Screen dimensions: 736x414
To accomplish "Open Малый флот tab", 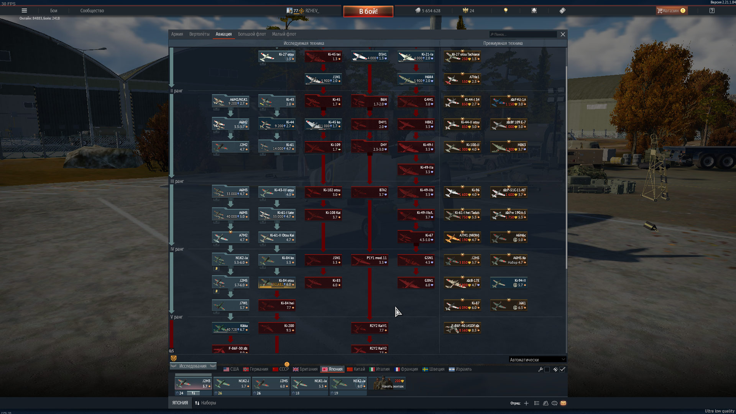I will coord(284,34).
